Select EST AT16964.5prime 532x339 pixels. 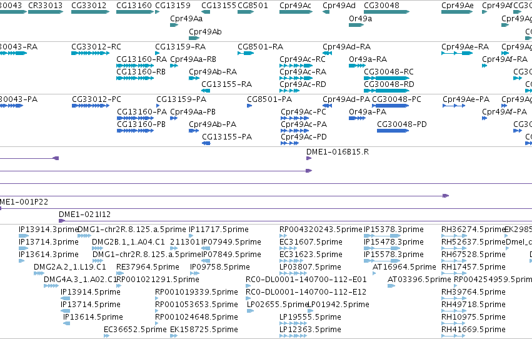[374, 273]
